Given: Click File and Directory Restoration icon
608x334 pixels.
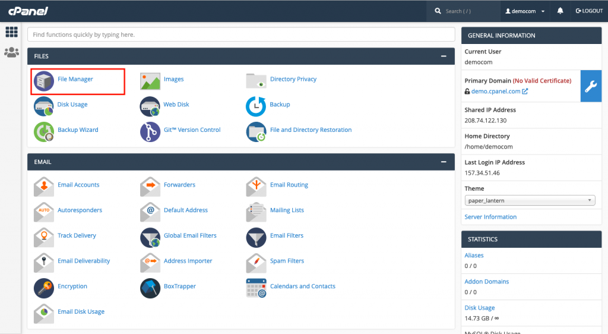Looking at the screenshot, I should [256, 132].
